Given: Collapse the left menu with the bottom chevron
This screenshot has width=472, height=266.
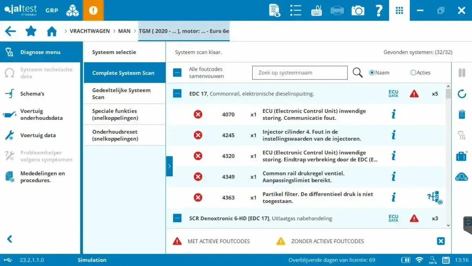Looking at the screenshot, I should coord(9,239).
